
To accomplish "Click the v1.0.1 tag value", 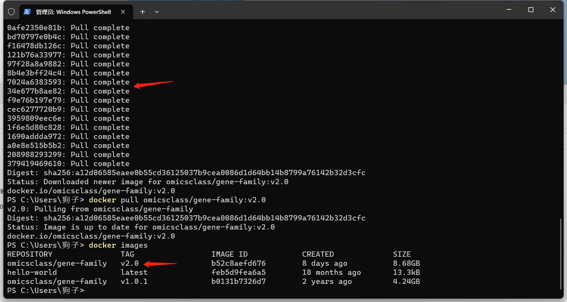I will (134, 282).
